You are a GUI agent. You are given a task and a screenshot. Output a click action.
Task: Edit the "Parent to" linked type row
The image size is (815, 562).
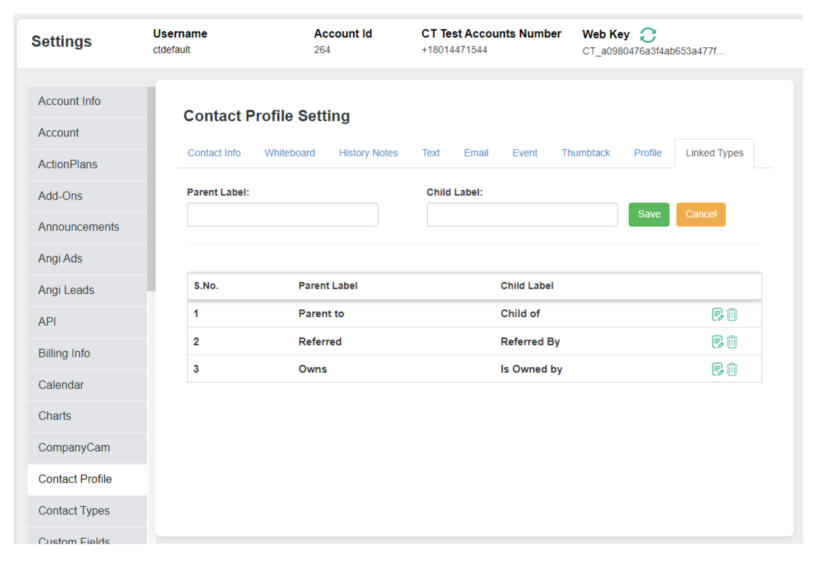(718, 315)
